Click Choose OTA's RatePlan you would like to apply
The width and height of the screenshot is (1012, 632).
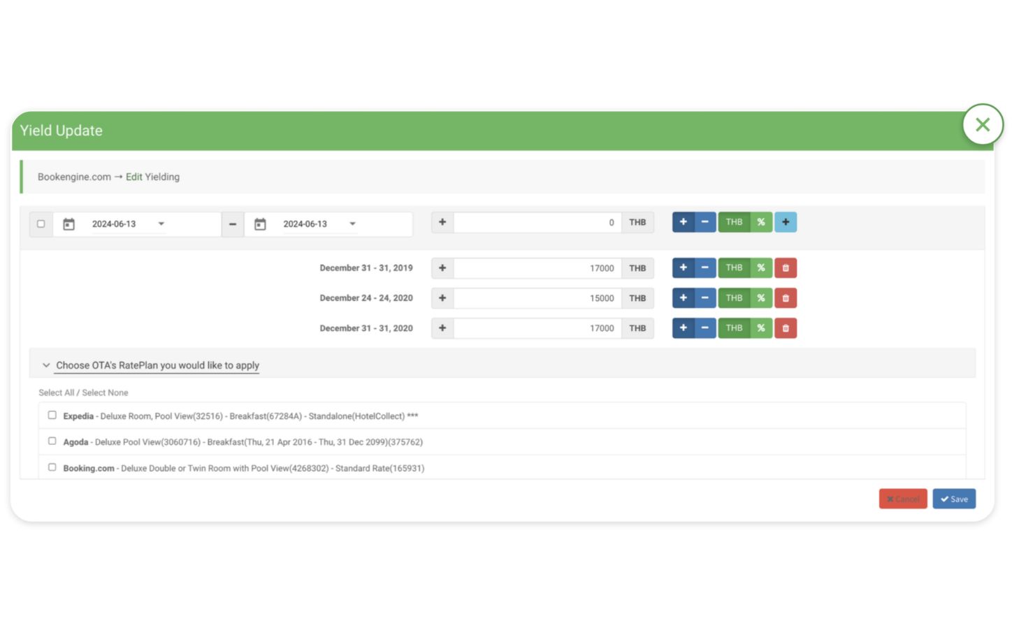tap(157, 365)
